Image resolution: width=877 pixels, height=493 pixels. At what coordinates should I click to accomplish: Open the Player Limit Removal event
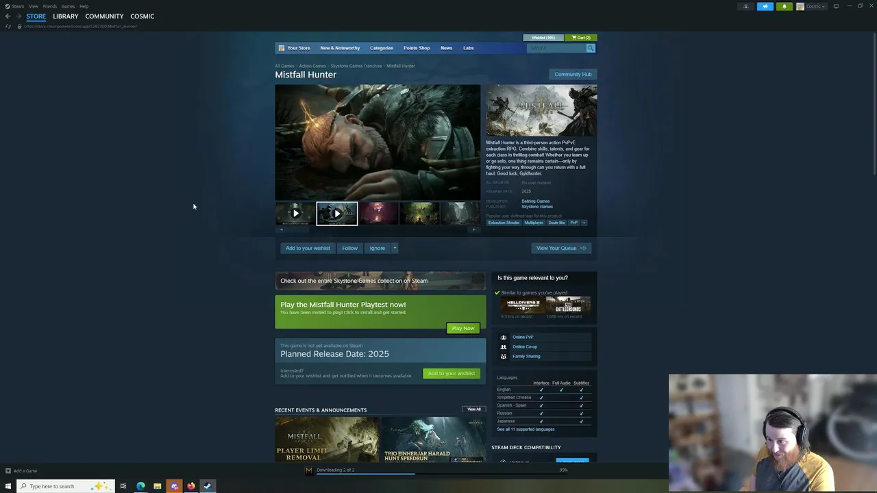click(x=327, y=440)
